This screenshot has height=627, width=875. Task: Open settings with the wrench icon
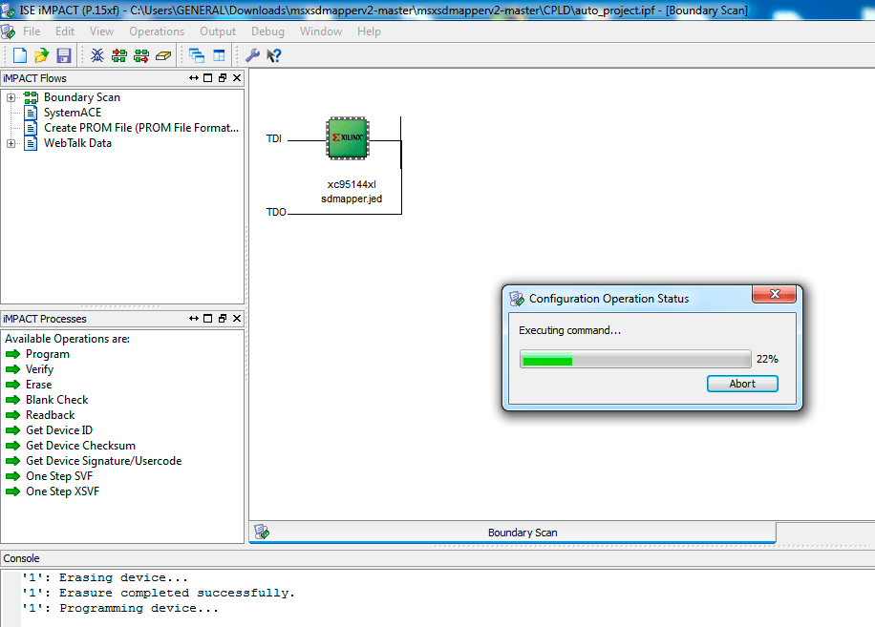pos(252,55)
